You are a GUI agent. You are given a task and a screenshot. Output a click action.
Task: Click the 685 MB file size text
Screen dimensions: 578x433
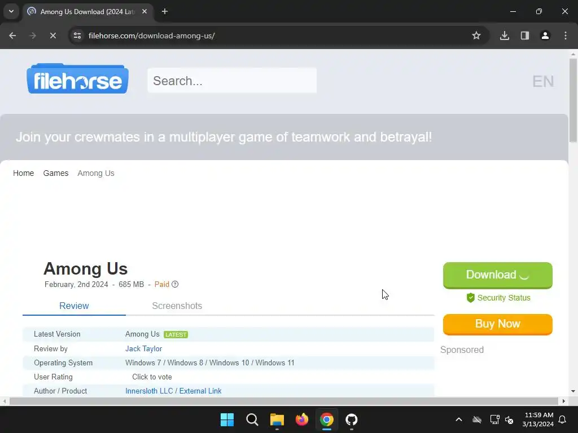tap(131, 284)
